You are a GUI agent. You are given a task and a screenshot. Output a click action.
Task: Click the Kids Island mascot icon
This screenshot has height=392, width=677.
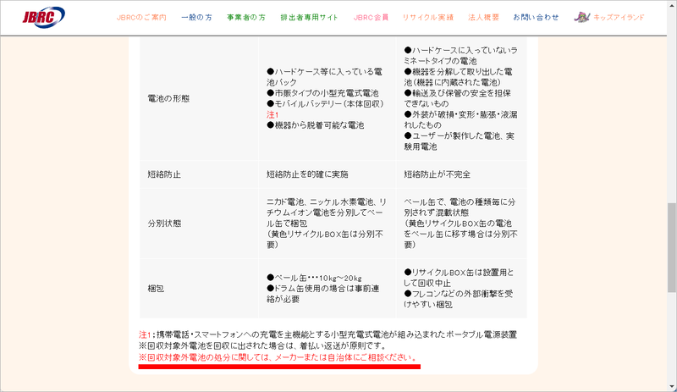tap(581, 17)
